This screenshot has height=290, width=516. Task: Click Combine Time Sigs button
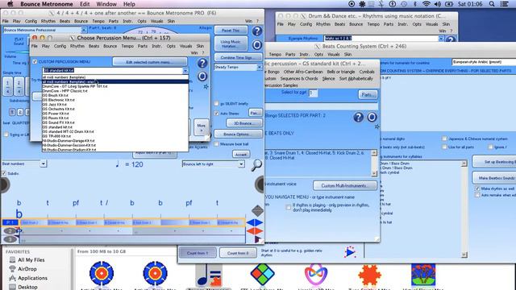click(239, 57)
